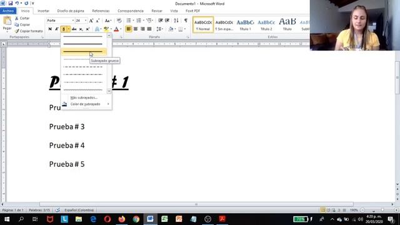Click the clear formatting icon
The width and height of the screenshot is (400, 225).
(x=119, y=21)
